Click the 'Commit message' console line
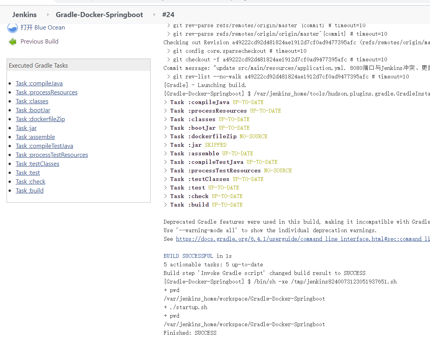Viewport: 430px width, 346px height. tap(297, 68)
